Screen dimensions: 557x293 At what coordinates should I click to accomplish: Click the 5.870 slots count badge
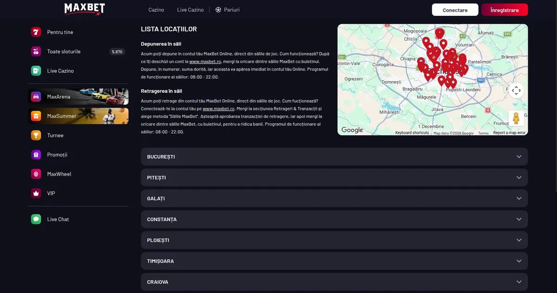(x=117, y=52)
